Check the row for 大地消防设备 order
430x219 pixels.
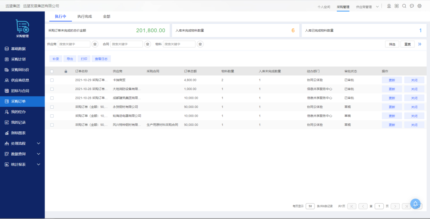pyautogui.click(x=52, y=89)
